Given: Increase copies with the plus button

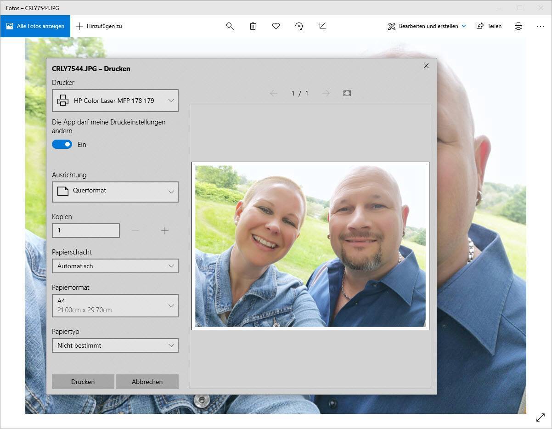Looking at the screenshot, I should 165,231.
